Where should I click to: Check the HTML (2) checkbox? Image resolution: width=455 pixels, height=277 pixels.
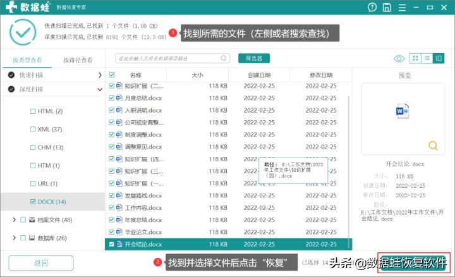pos(33,111)
